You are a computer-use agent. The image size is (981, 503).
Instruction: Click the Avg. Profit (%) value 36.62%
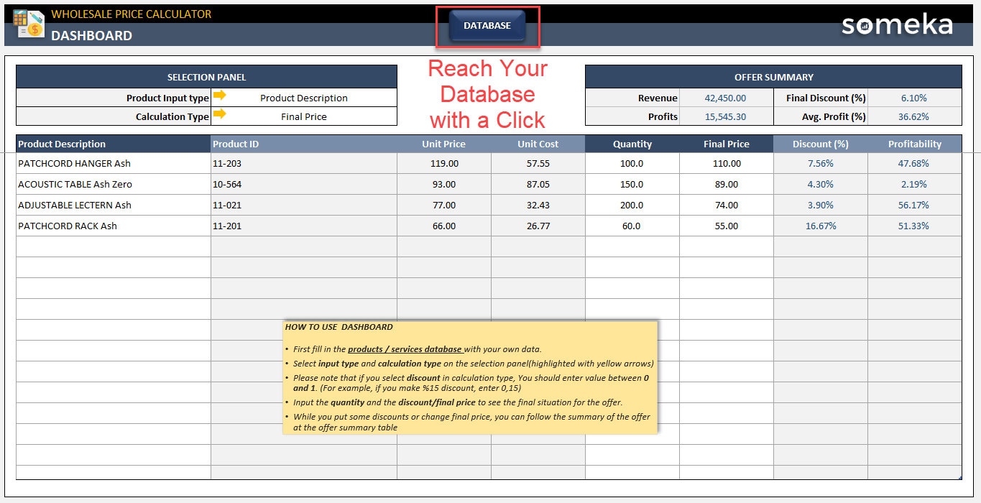coord(913,116)
